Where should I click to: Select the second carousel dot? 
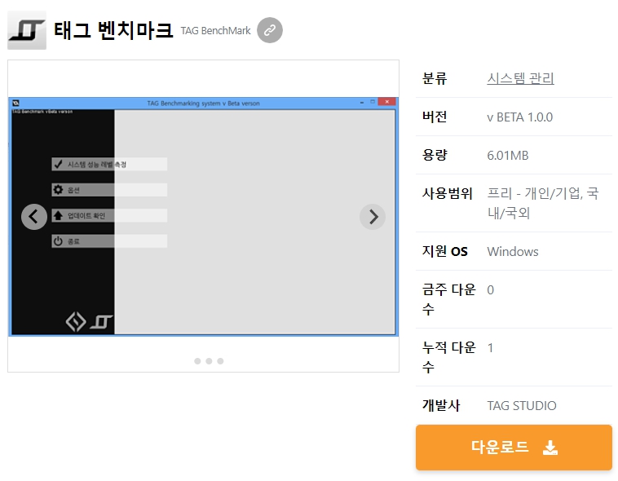point(209,361)
